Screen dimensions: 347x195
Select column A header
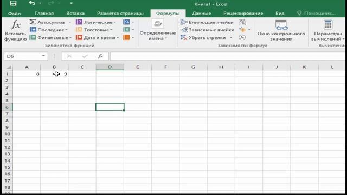tap(27, 67)
